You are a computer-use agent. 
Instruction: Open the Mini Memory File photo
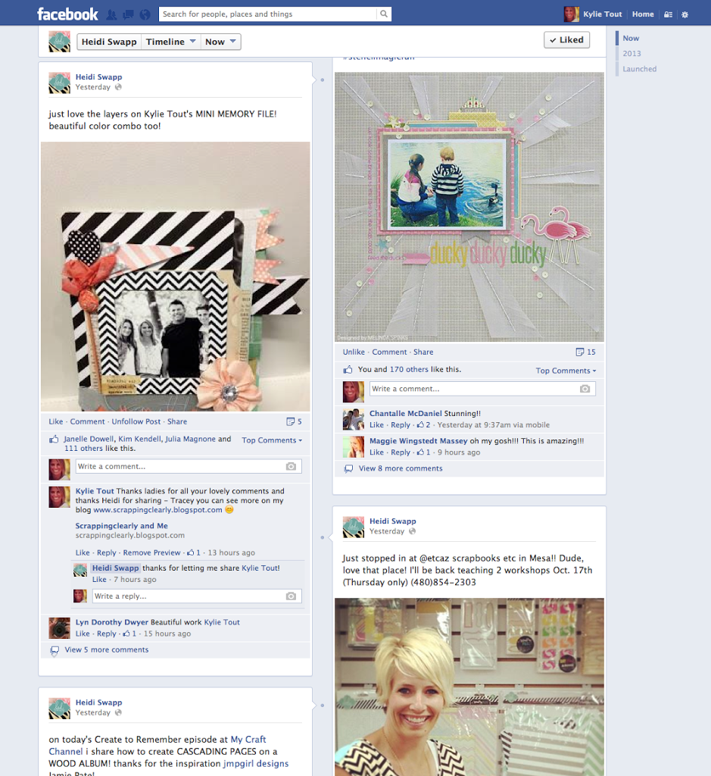pos(175,277)
